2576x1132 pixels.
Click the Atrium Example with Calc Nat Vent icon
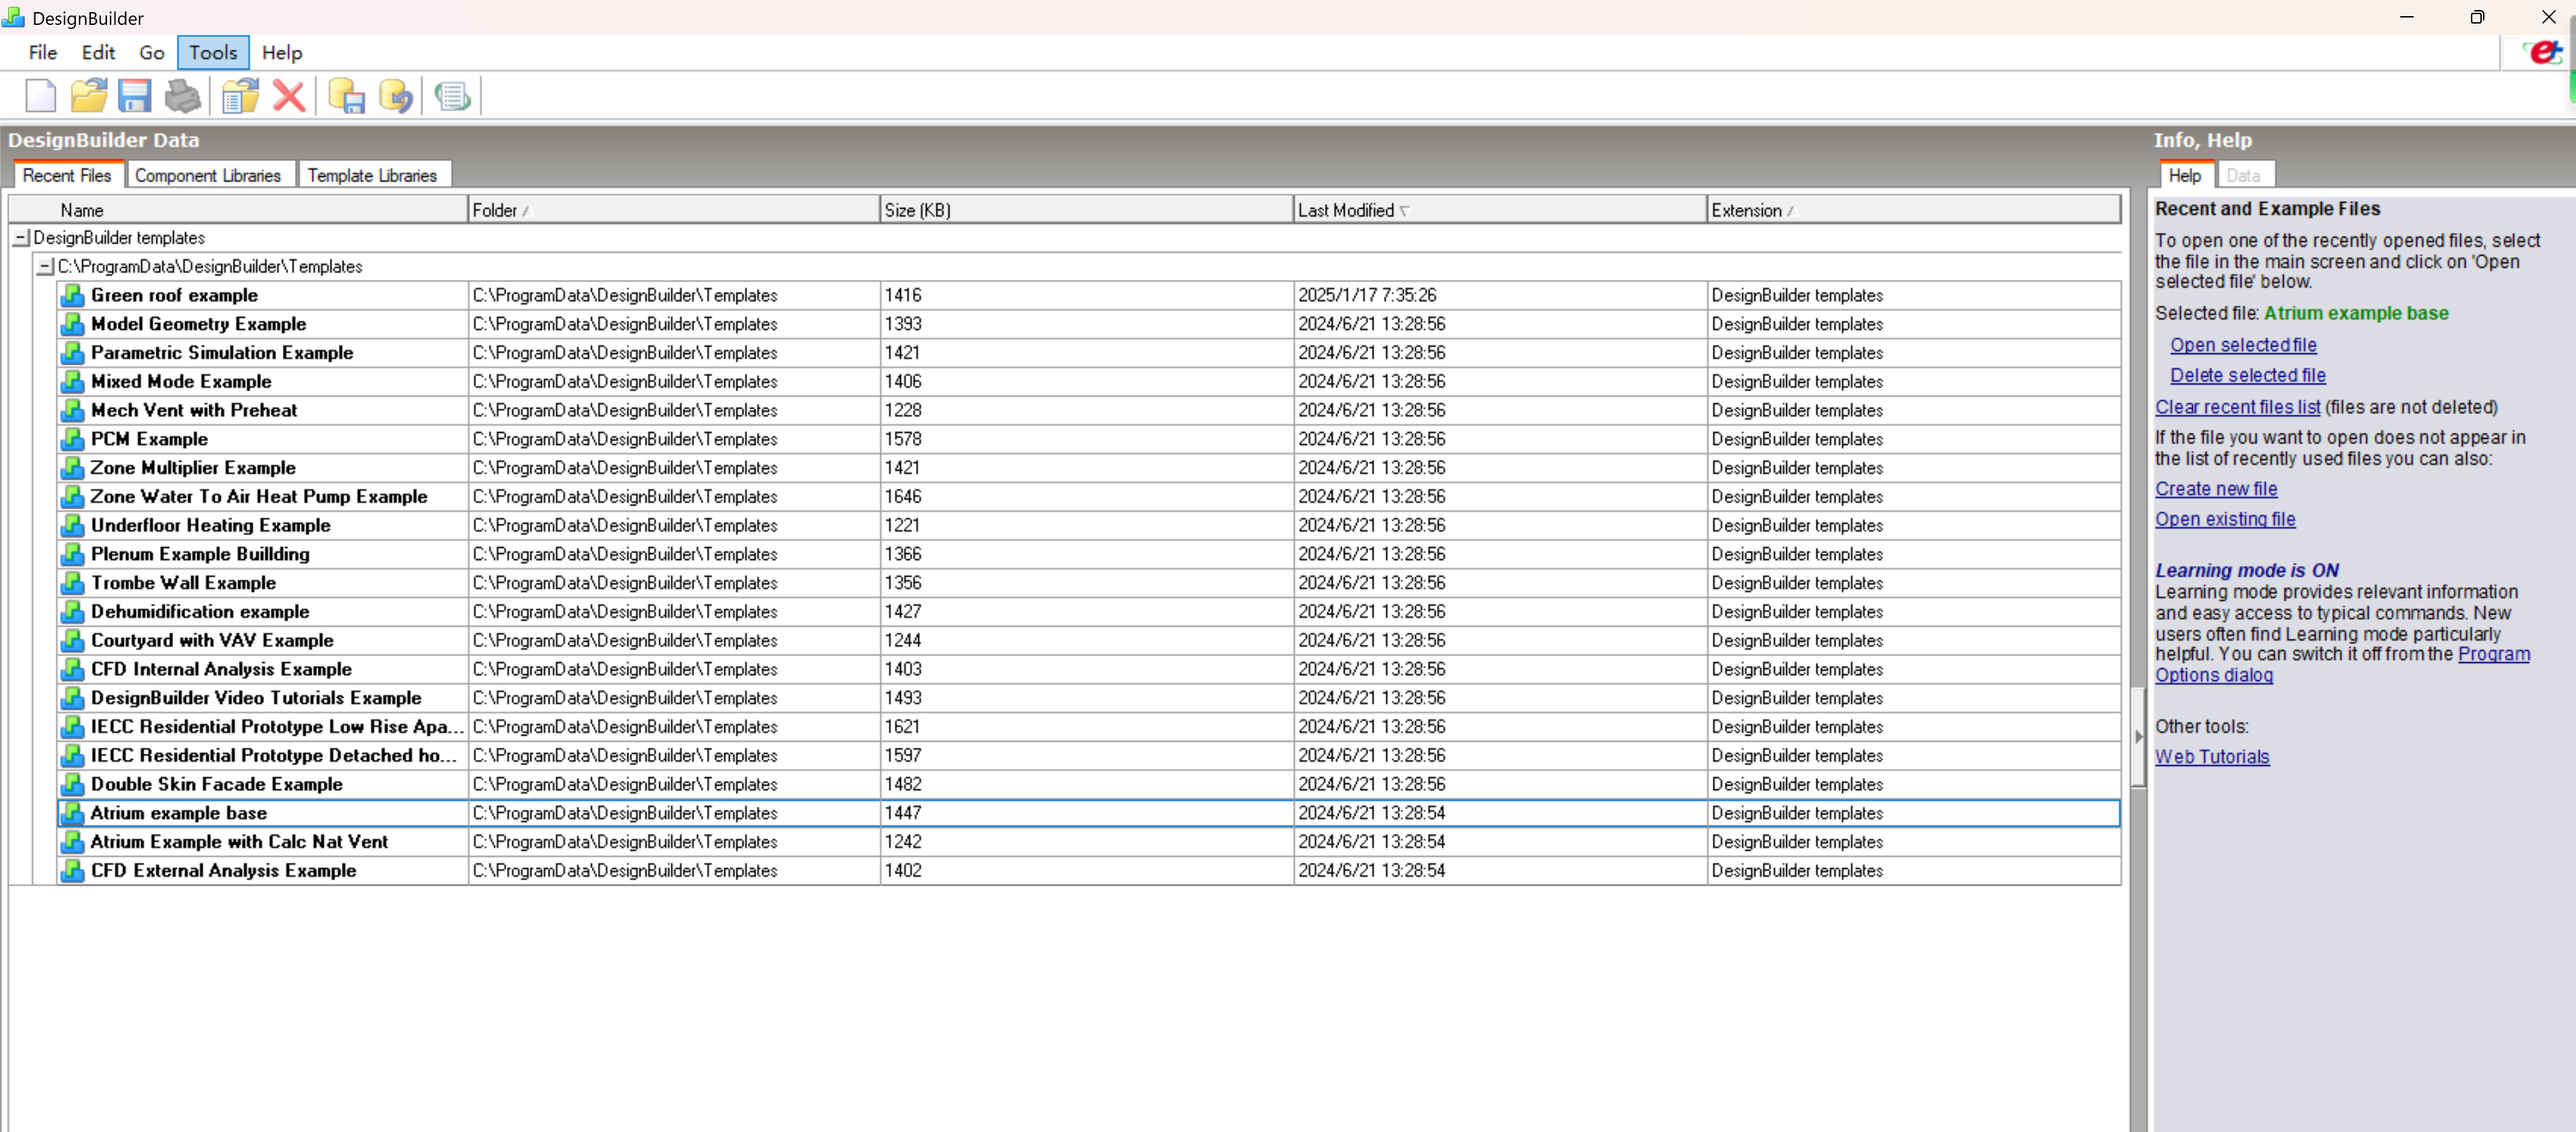coord(72,842)
